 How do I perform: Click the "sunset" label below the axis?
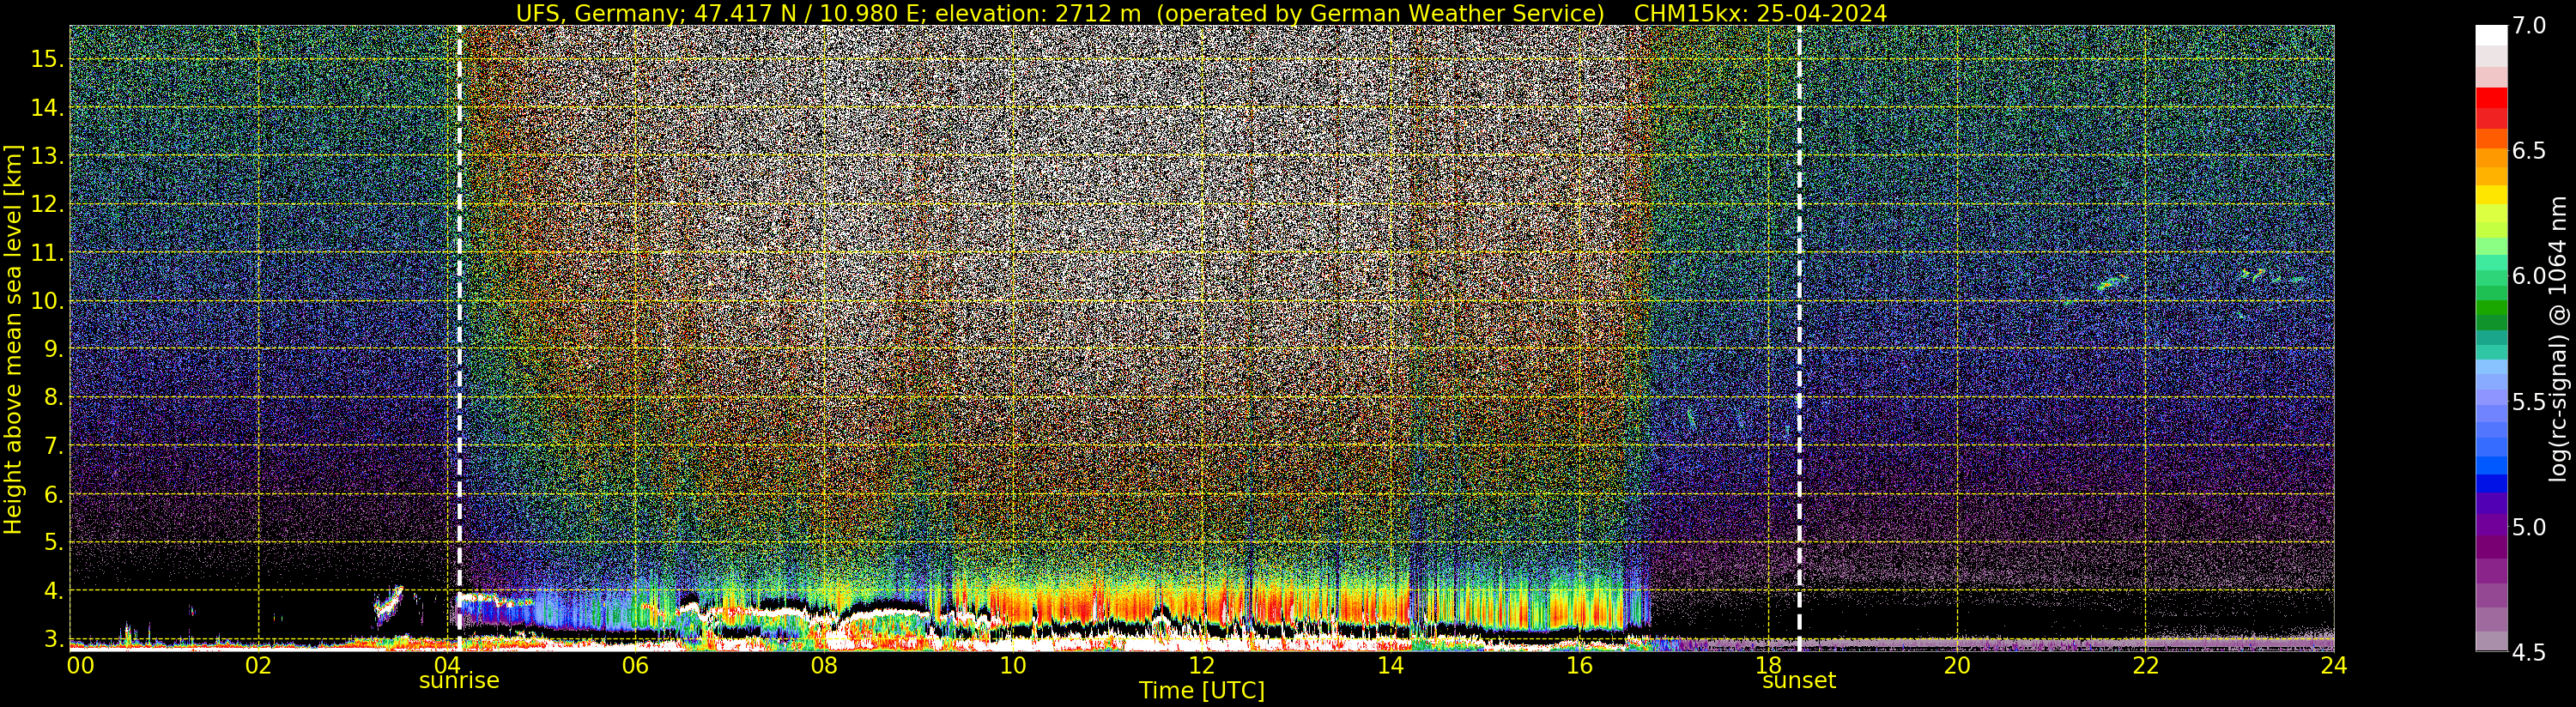coord(1799,681)
